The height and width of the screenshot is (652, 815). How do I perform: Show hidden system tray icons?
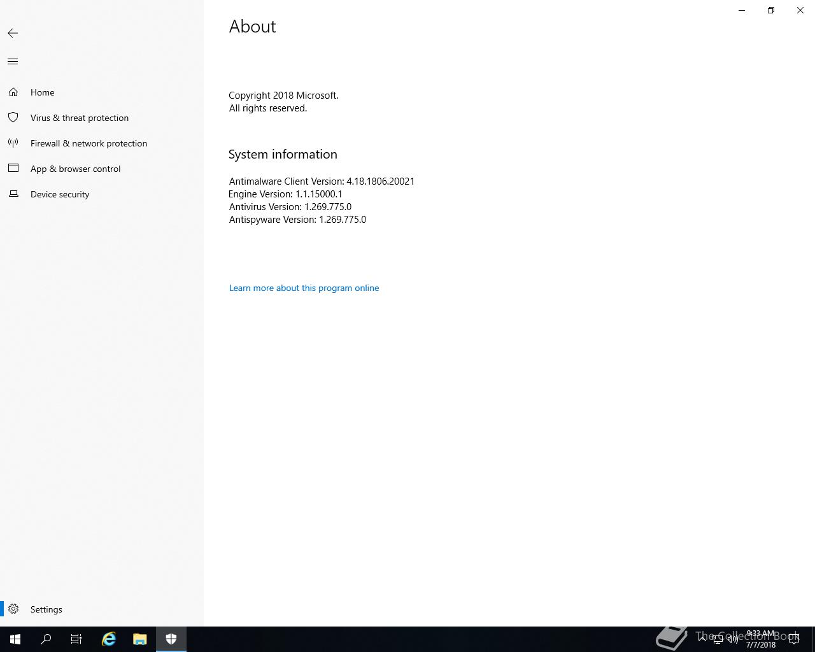pyautogui.click(x=702, y=639)
